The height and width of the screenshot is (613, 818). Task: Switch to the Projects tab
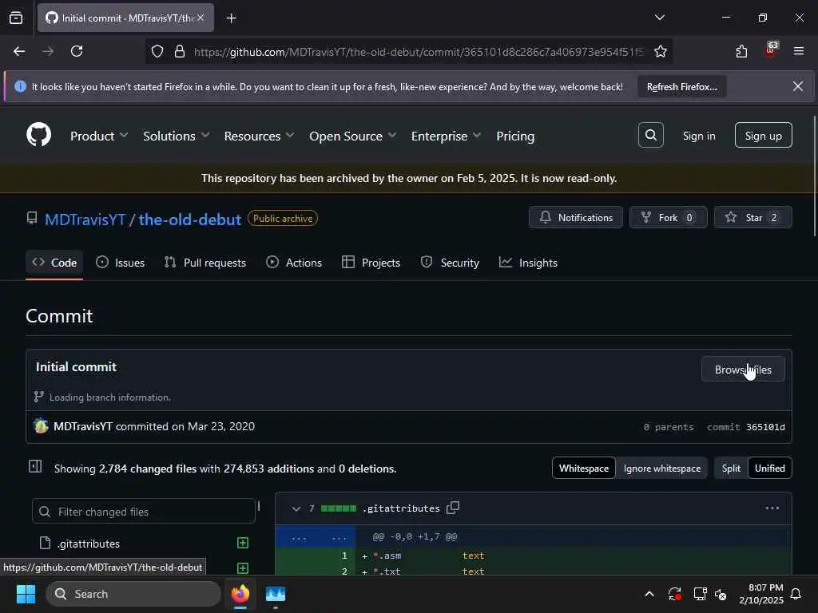(x=371, y=263)
